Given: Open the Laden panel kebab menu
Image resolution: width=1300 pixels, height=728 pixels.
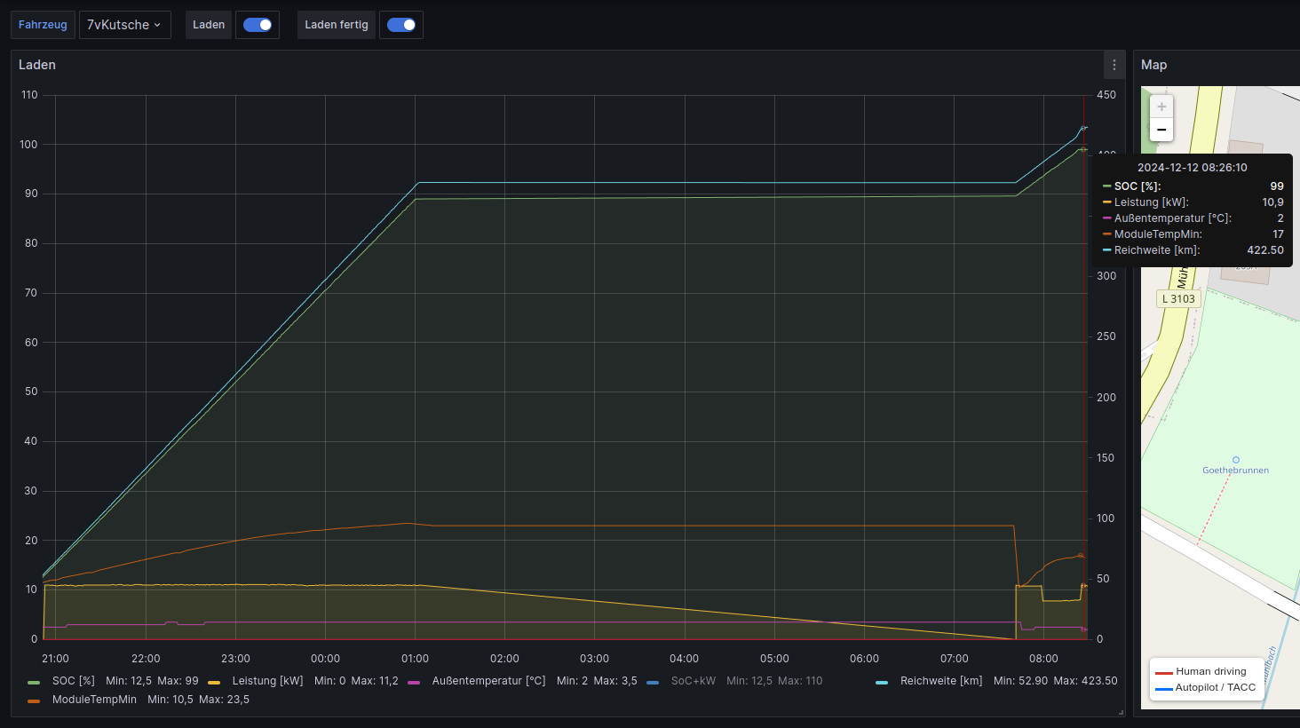Looking at the screenshot, I should 1114,65.
